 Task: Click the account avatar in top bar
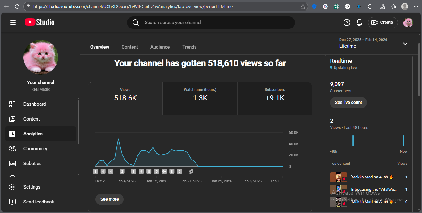(408, 23)
